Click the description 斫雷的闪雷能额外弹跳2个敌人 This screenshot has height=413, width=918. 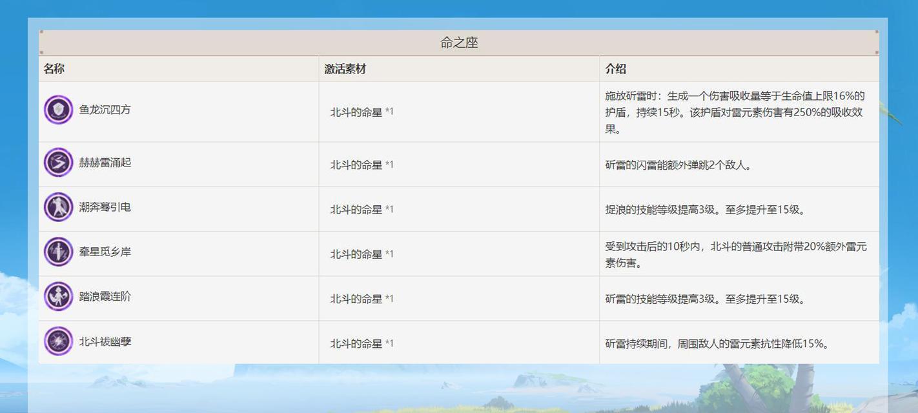pos(678,165)
